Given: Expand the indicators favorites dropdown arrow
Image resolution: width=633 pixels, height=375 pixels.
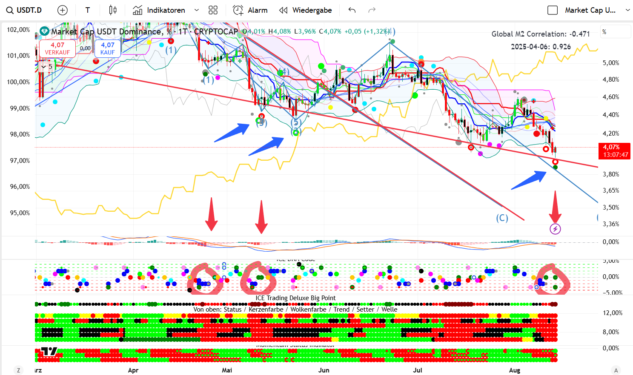Looking at the screenshot, I should tap(196, 10).
